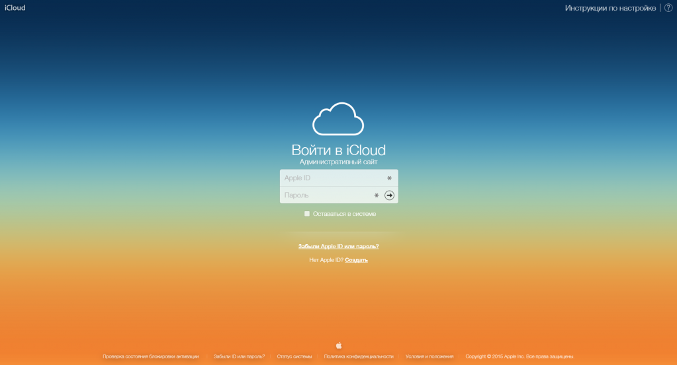677x365 pixels.
Task: Click the "Административный сайт" subtitle
Action: click(x=339, y=162)
